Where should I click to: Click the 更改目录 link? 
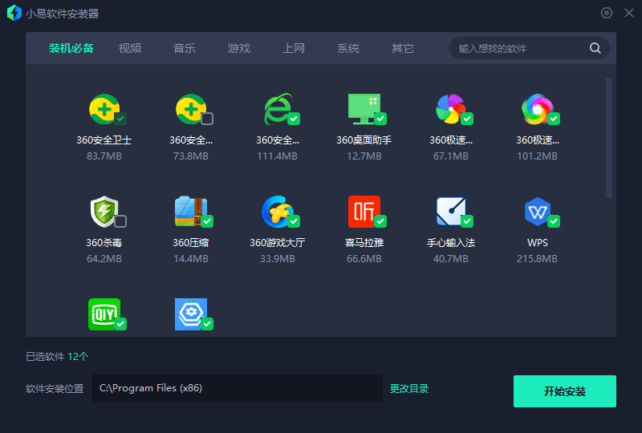[409, 389]
